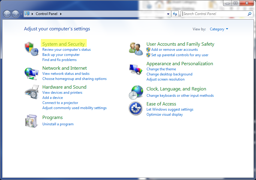Open Review your computer's status
256x180 pixels.
[x=66, y=50]
